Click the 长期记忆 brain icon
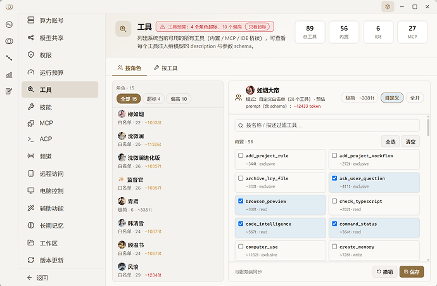 point(31,225)
